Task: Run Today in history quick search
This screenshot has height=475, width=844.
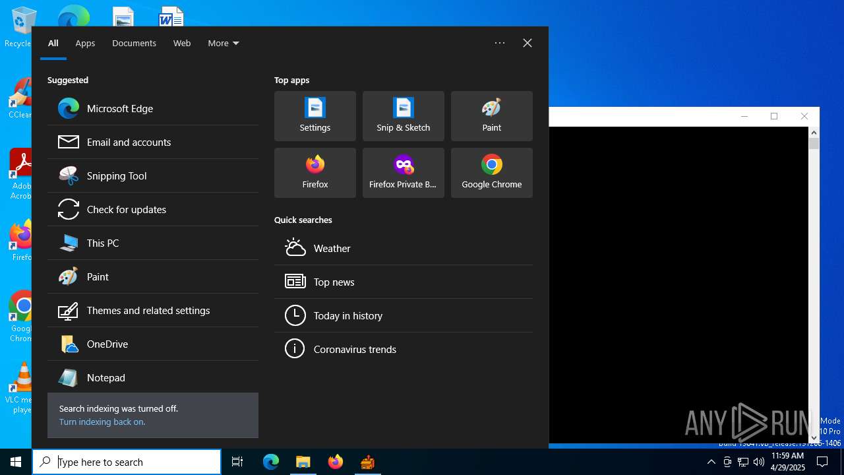Action: click(x=404, y=315)
